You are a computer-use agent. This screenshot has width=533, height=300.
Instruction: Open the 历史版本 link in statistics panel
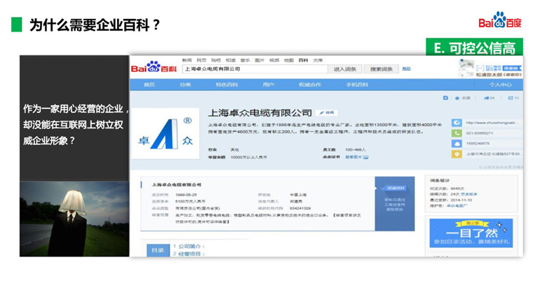coord(468,194)
